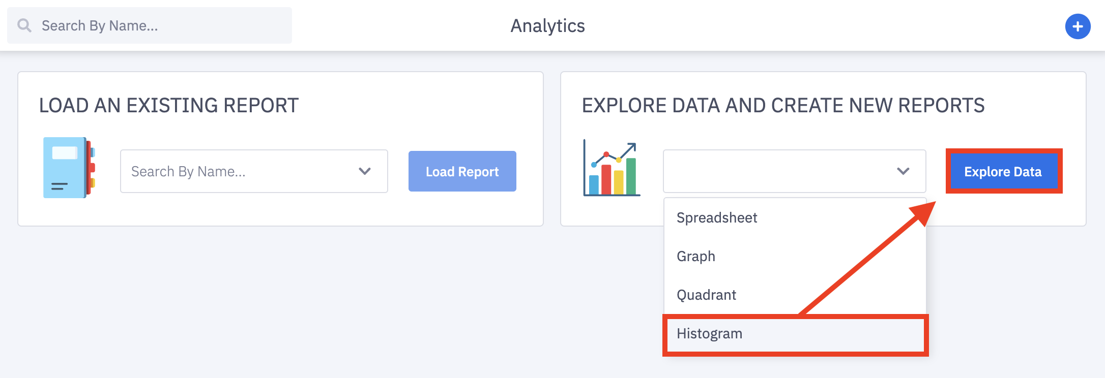This screenshot has height=378, width=1105.
Task: Click the magnifying glass search icon
Action: point(24,25)
